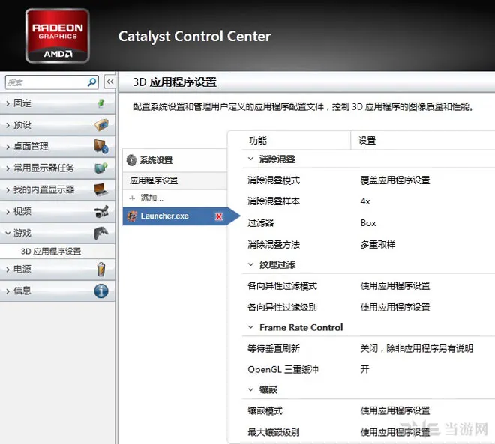This screenshot has height=444, width=495.
Task: Collapse the sidebar with the double-arrow button
Action: pos(109,82)
